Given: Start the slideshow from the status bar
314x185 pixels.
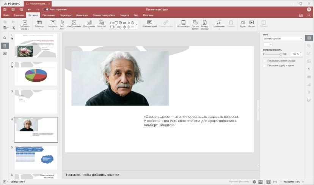Looking at the screenshot, I should (x=5, y=182).
